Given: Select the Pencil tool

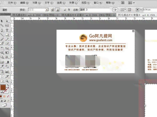Looking at the screenshot, I should pyautogui.click(x=7, y=39).
